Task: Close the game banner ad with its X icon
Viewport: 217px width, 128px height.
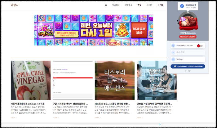Action: click(x=152, y=16)
